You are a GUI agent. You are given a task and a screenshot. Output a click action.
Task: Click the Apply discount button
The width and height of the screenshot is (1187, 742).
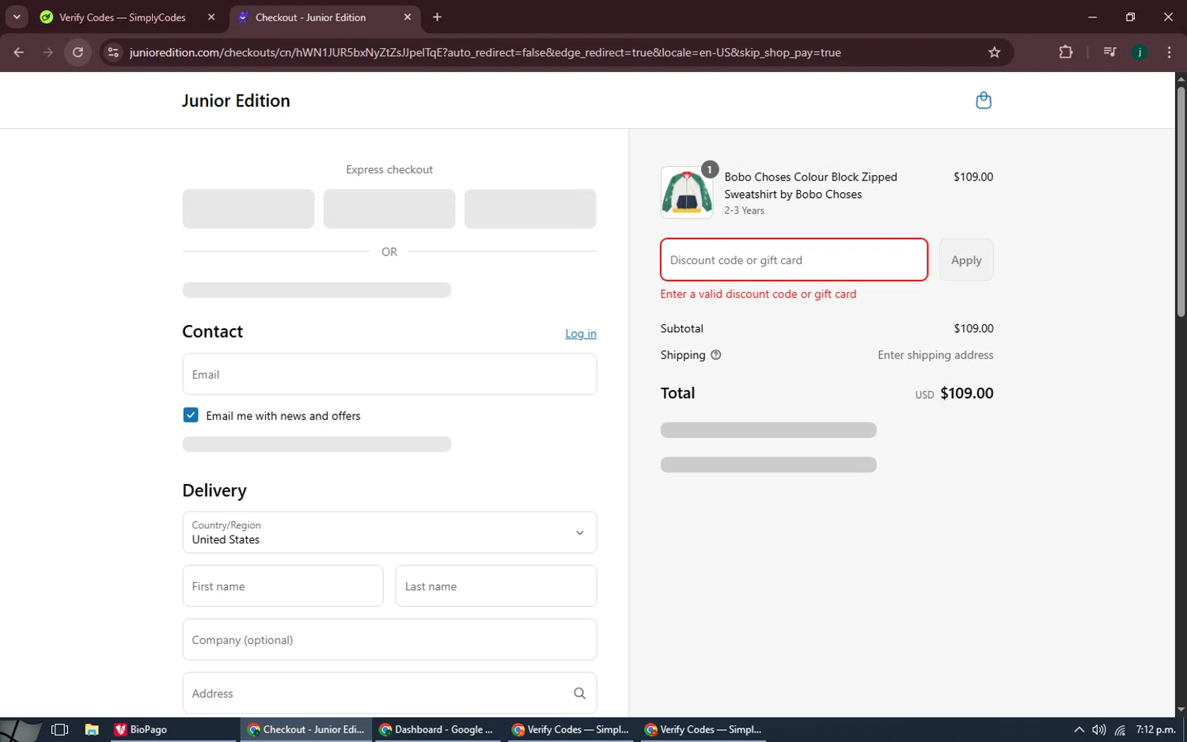tap(966, 260)
